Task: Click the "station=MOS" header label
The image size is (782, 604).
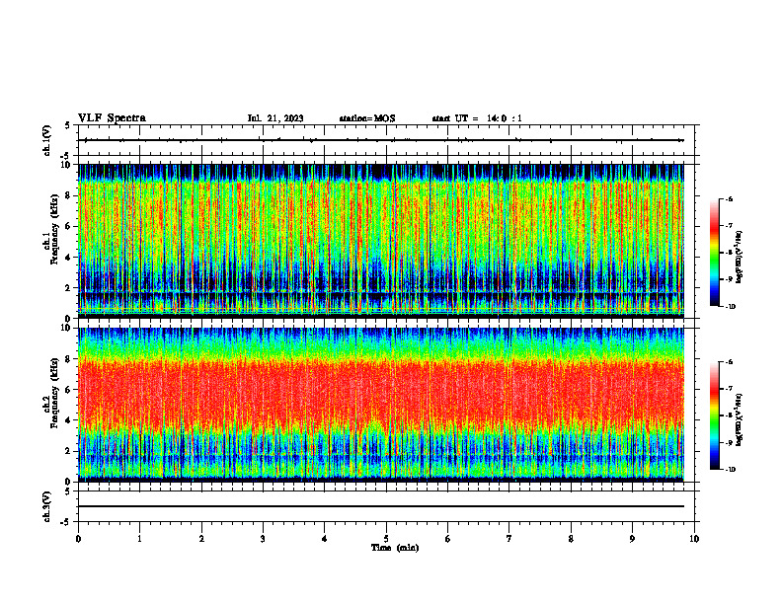Action: click(x=367, y=118)
